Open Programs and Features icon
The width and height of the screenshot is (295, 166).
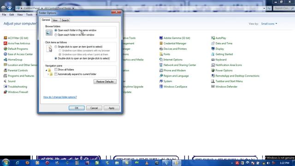[5, 76]
